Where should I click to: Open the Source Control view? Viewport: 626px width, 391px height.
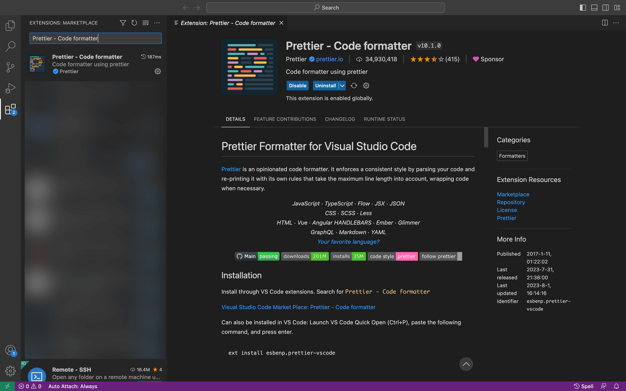(10, 67)
